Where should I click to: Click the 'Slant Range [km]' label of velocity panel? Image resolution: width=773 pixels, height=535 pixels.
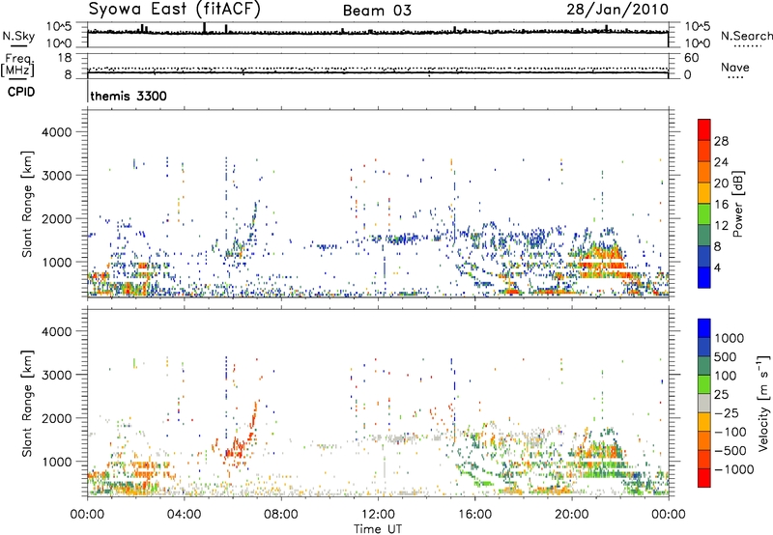(27, 404)
